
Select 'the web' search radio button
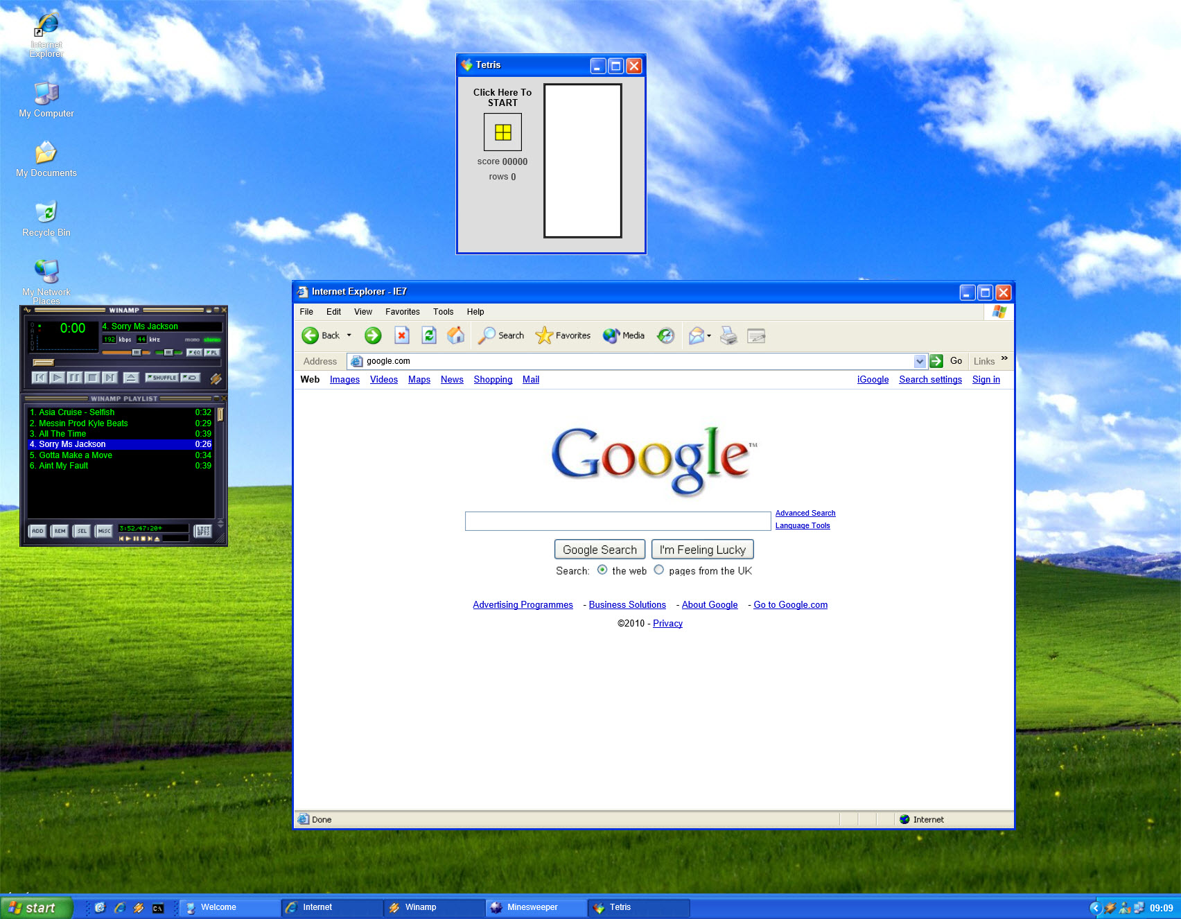[x=602, y=570]
